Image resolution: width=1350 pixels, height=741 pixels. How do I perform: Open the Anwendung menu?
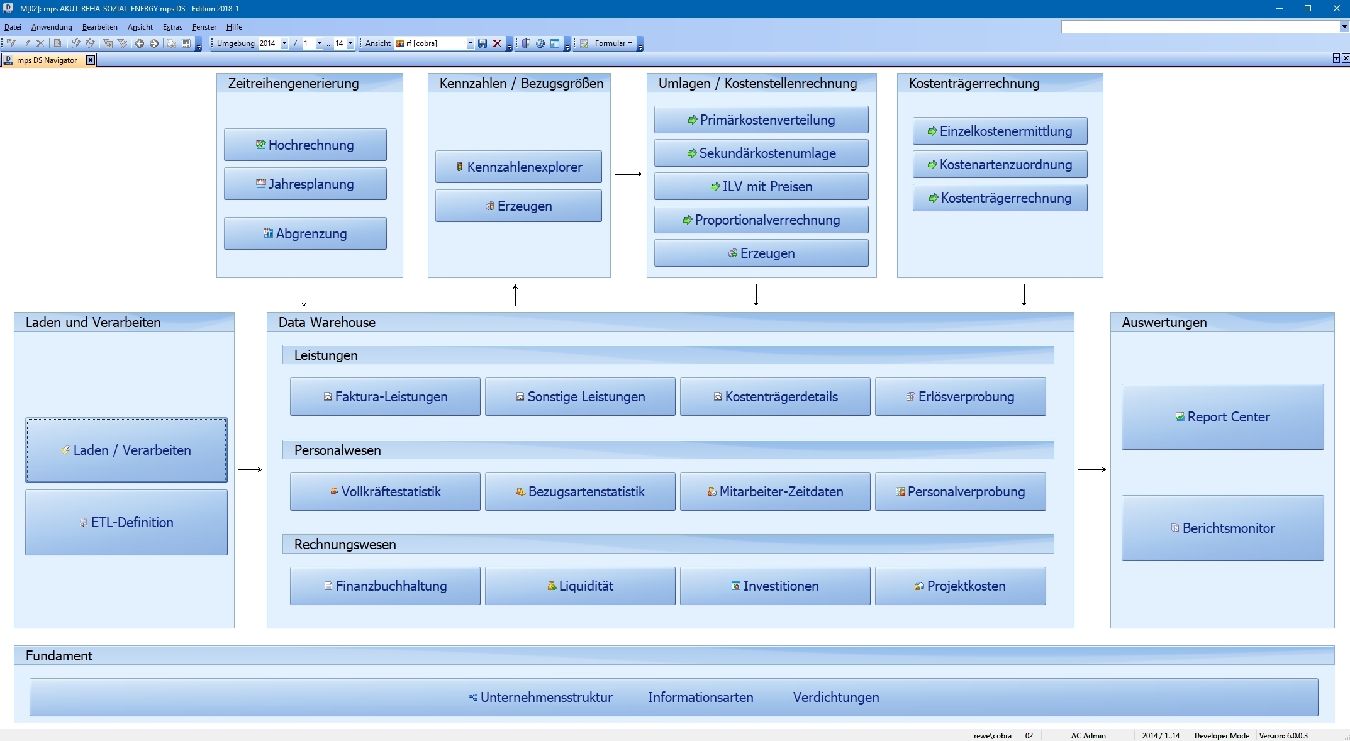tap(52, 27)
